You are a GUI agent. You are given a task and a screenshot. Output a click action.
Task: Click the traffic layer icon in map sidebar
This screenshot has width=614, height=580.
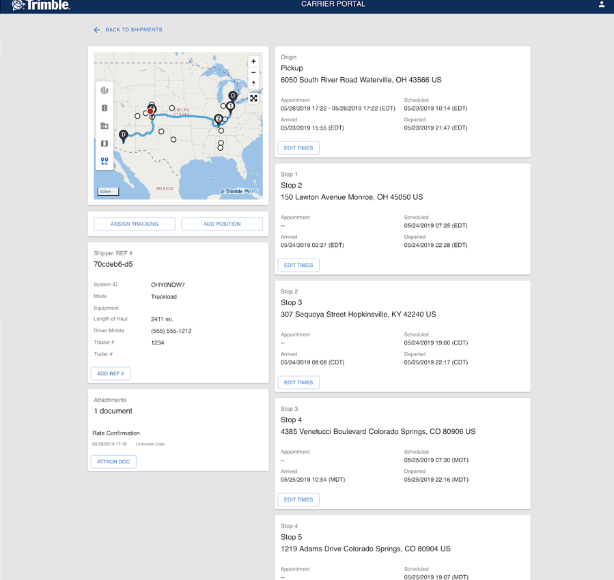pyautogui.click(x=104, y=107)
